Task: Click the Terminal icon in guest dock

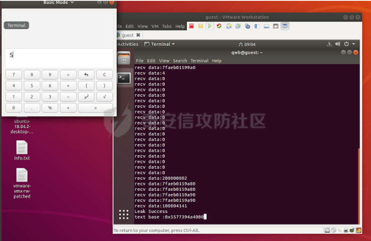Action: tap(124, 78)
